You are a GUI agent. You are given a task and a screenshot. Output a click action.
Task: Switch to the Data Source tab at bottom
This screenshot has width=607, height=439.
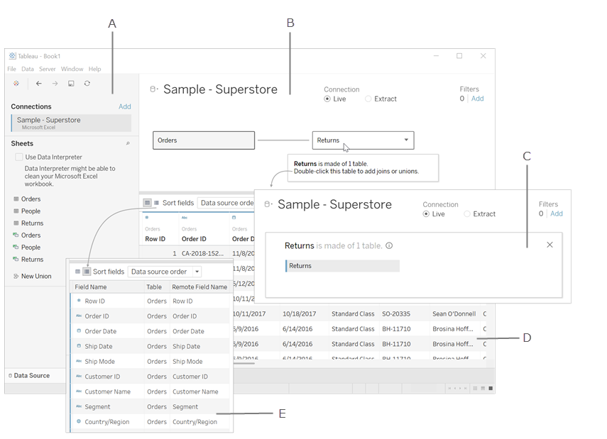tap(29, 375)
